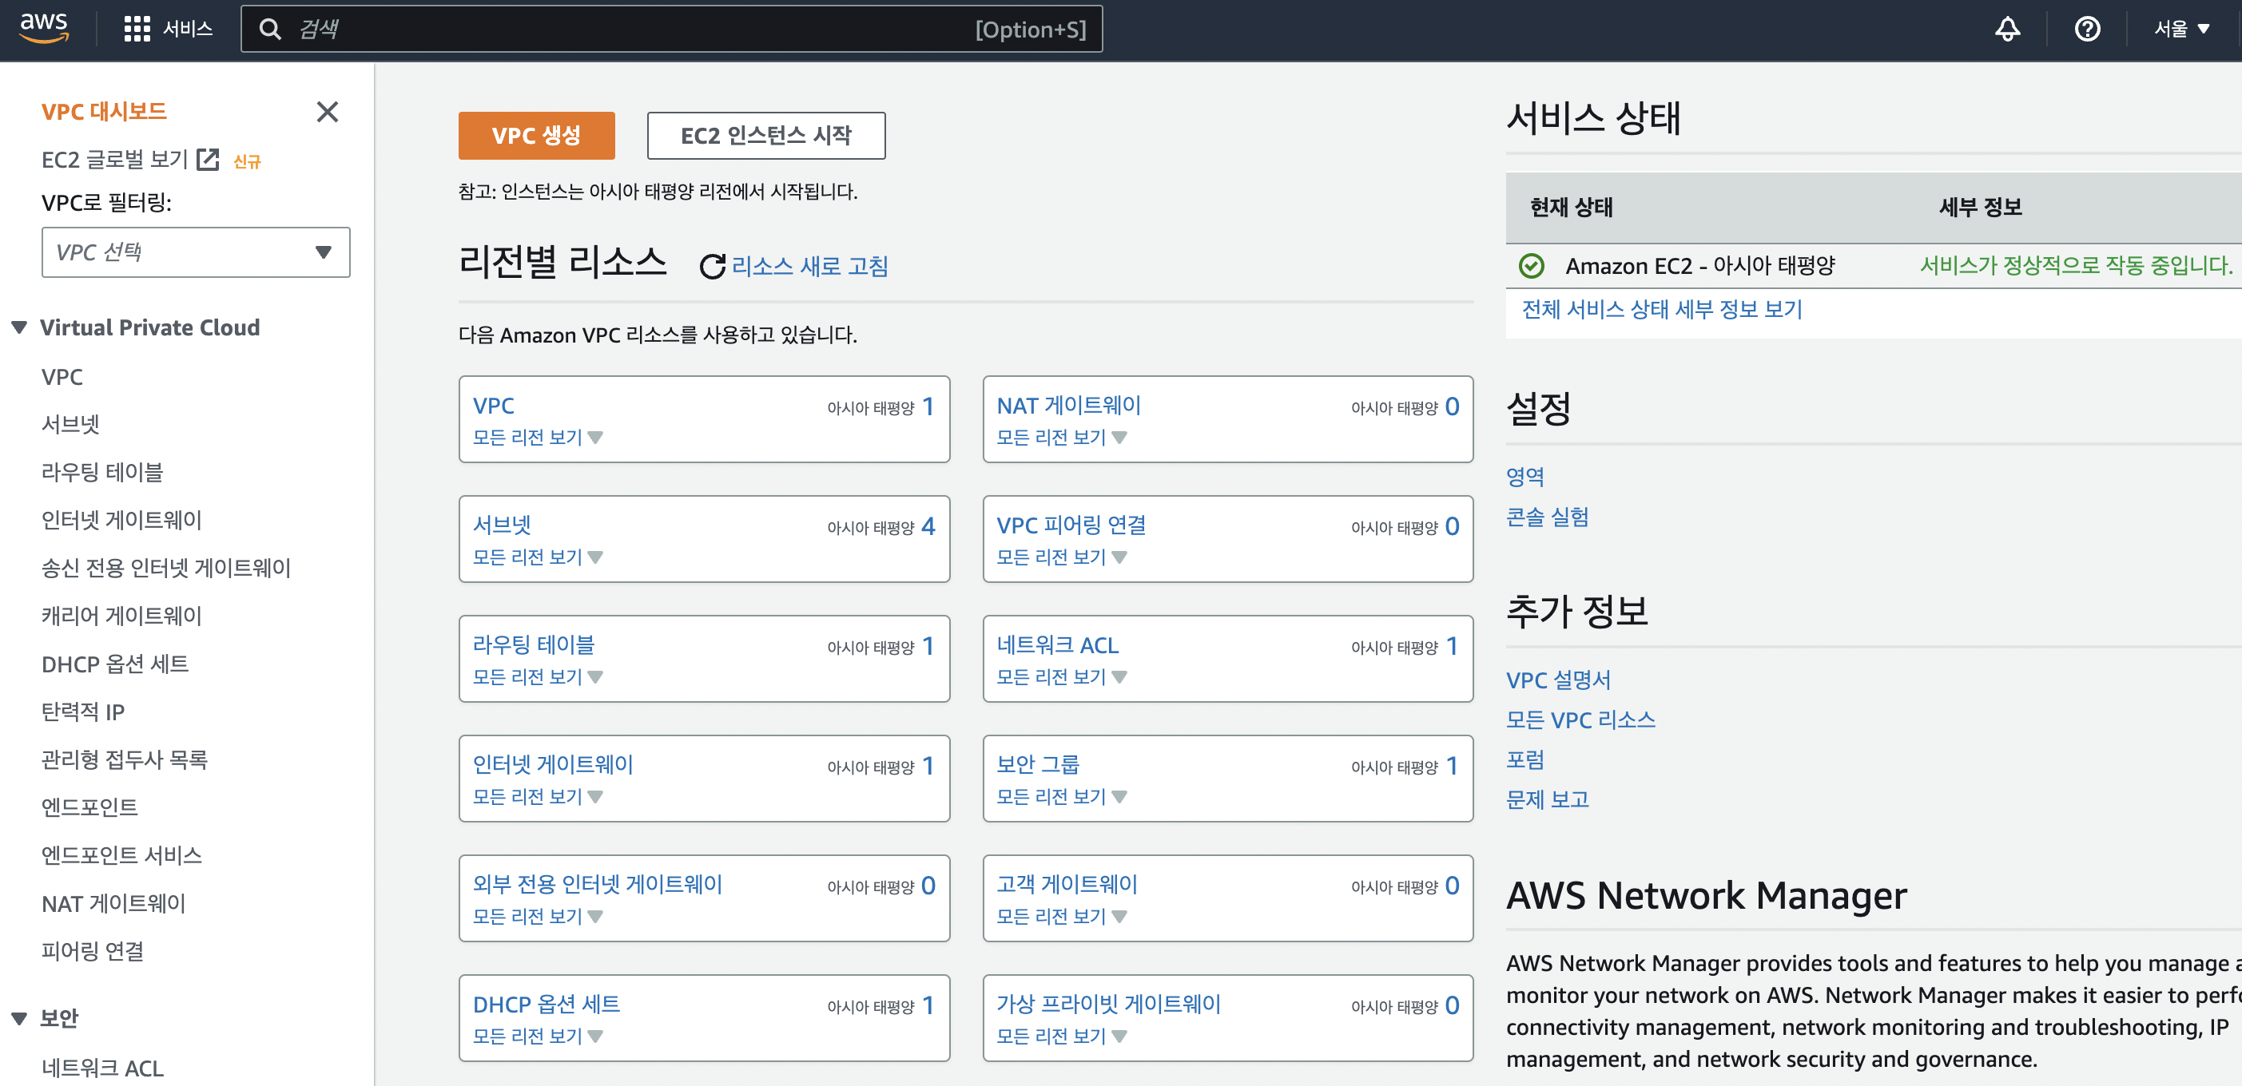This screenshot has width=2242, height=1086.
Task: Click the AWS logo home icon
Action: [x=43, y=28]
